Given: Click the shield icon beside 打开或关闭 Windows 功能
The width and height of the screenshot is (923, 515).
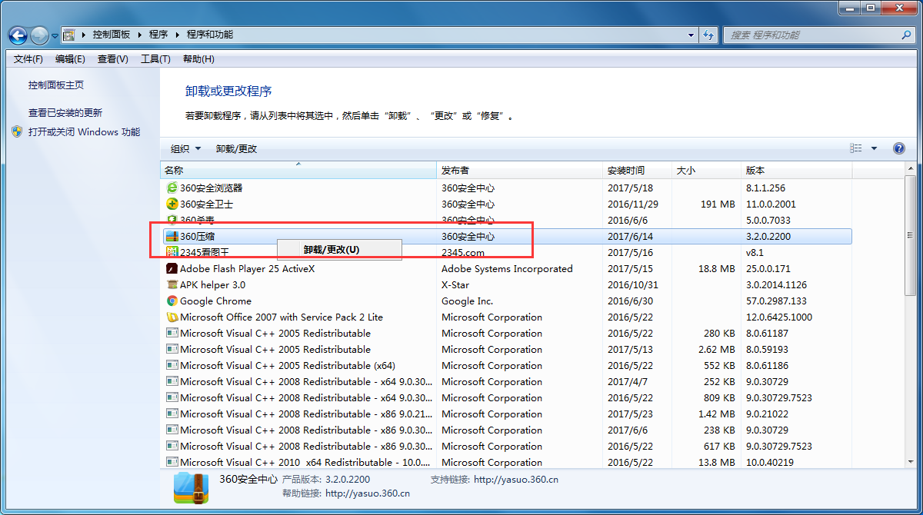Looking at the screenshot, I should pyautogui.click(x=18, y=131).
